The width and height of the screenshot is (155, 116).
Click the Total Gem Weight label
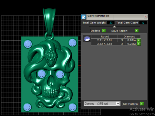[94, 23]
